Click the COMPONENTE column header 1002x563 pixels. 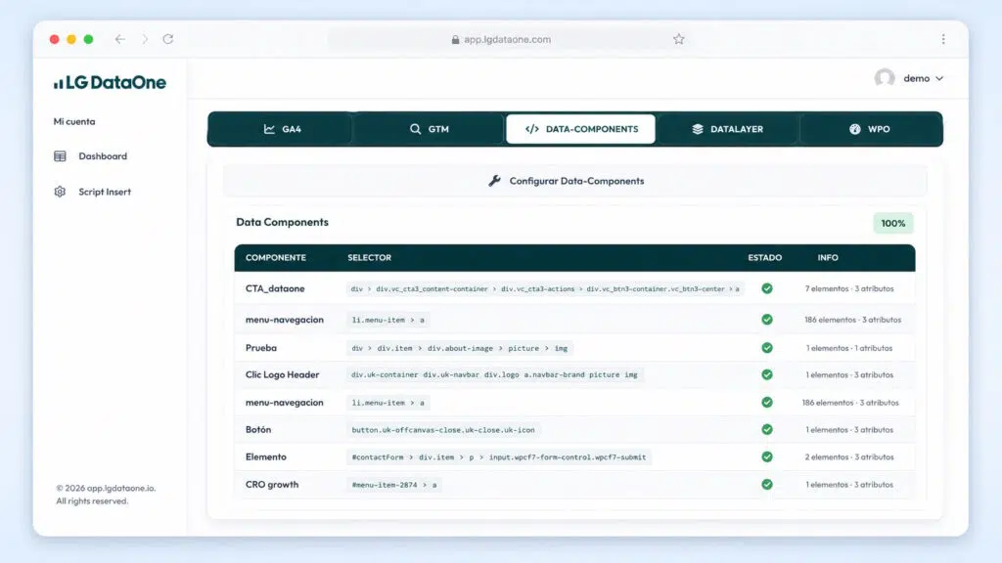click(275, 257)
